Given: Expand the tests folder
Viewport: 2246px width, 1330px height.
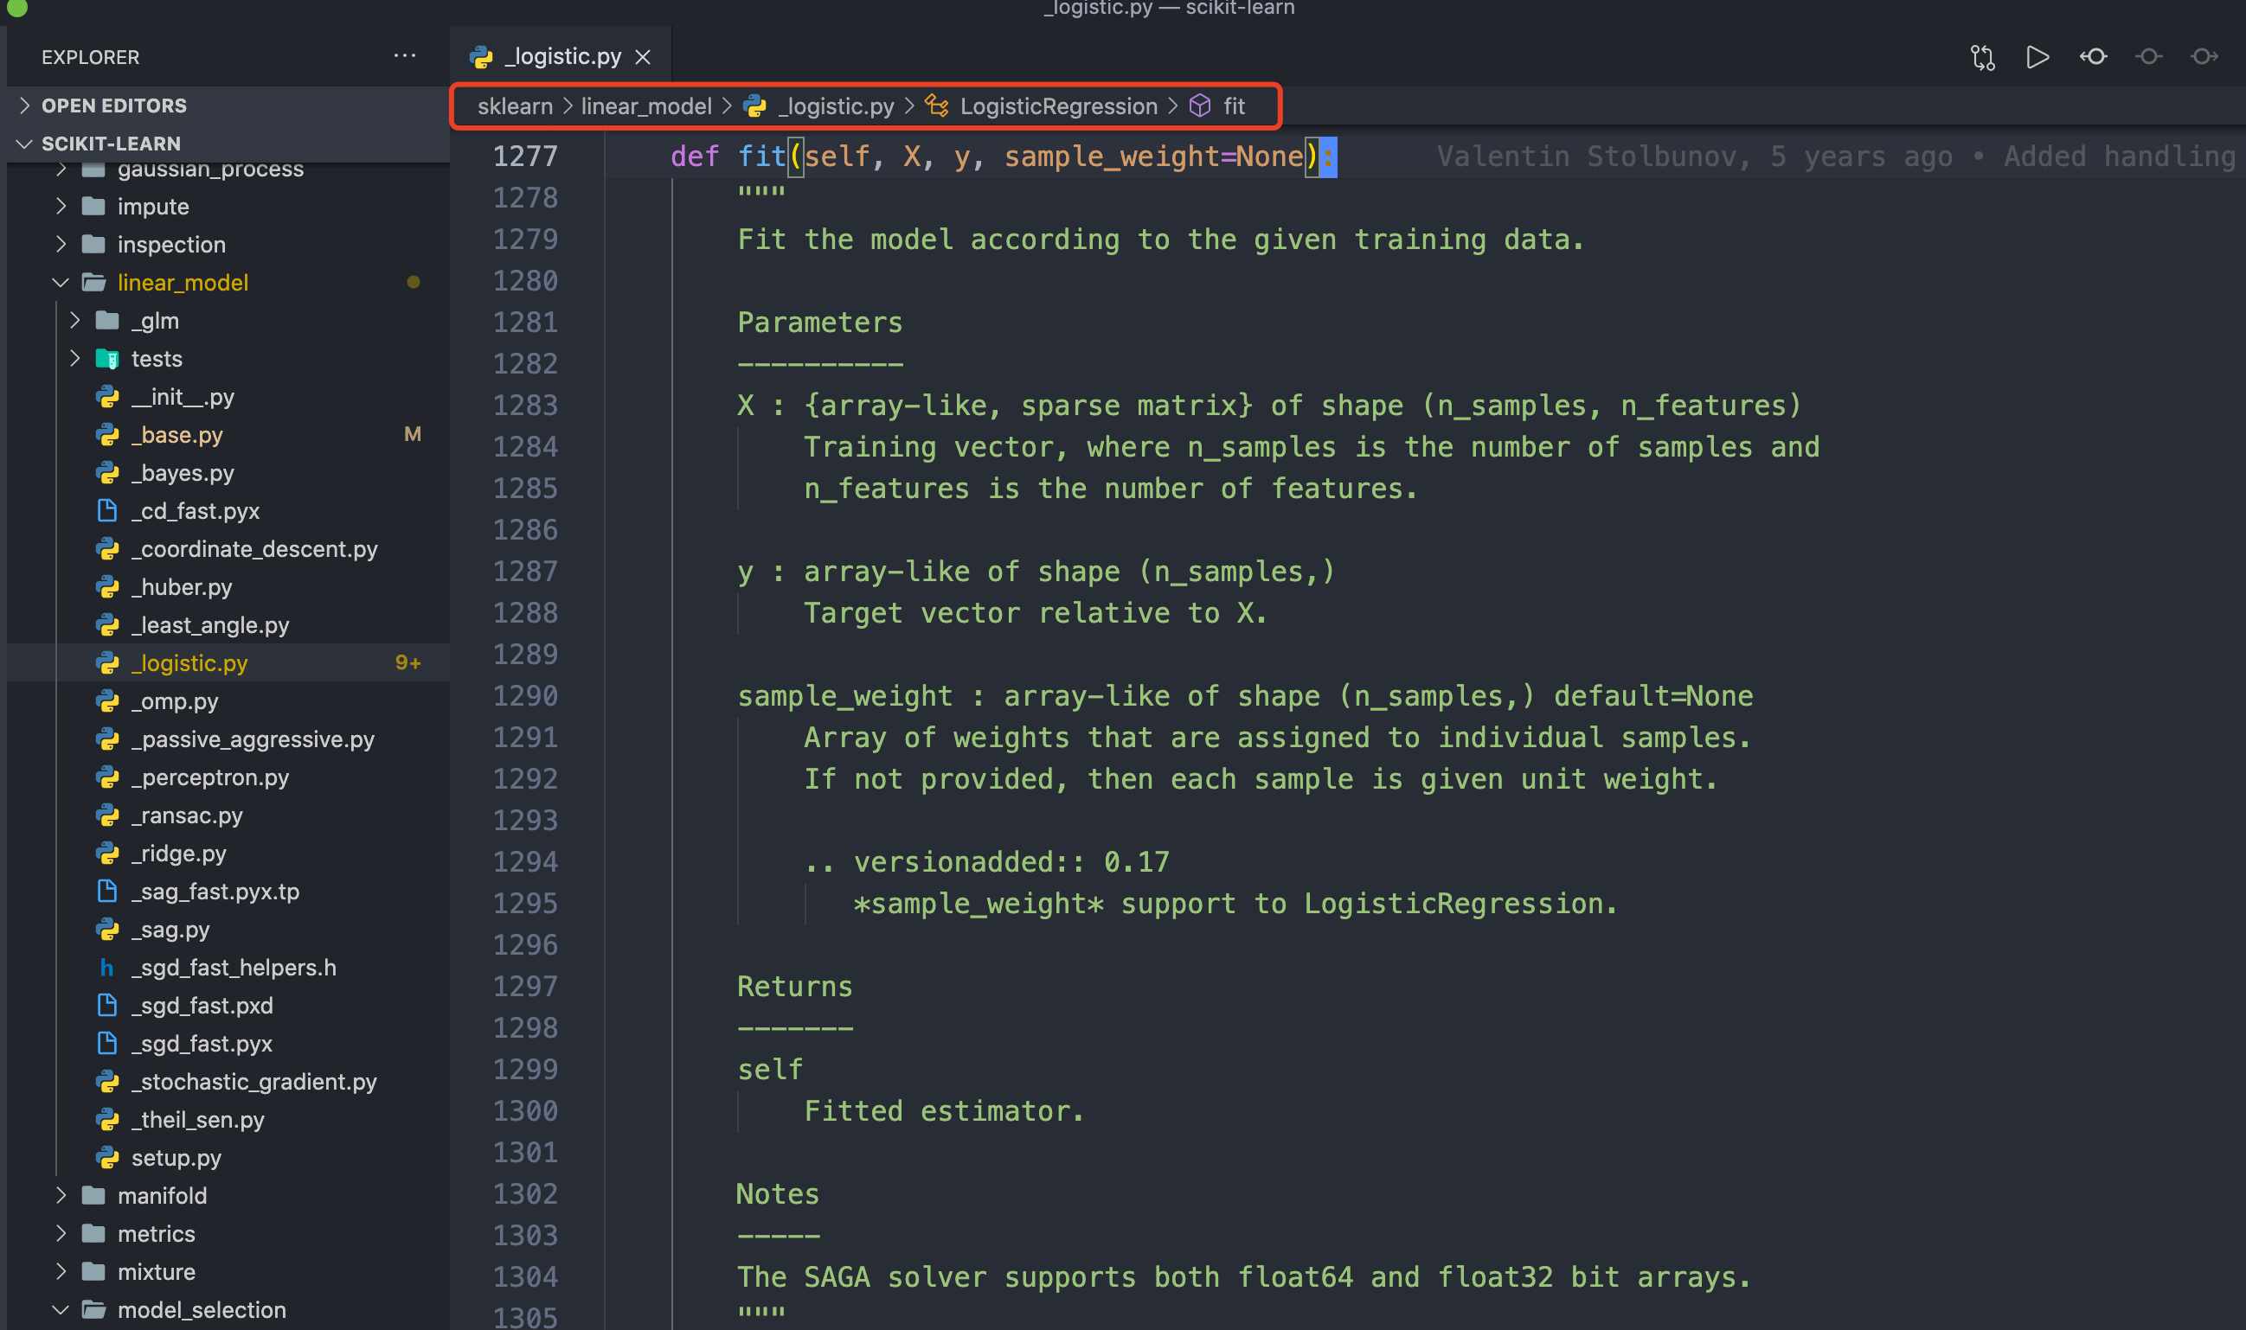Looking at the screenshot, I should [x=156, y=360].
